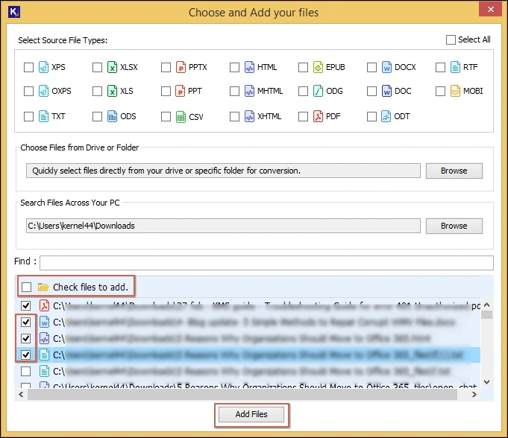Click the file list scroll up arrow

pyautogui.click(x=486, y=305)
